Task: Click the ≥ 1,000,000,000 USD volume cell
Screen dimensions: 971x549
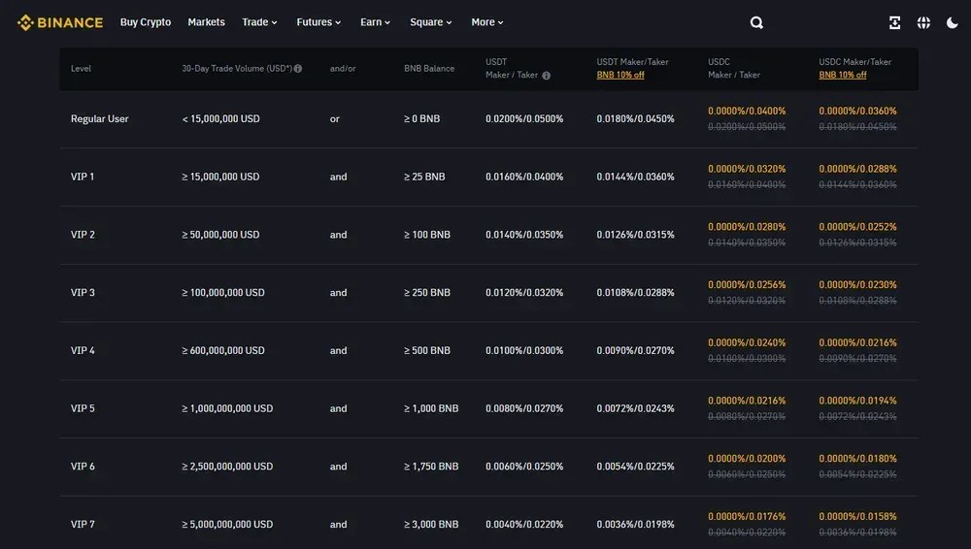Action: [x=227, y=408]
